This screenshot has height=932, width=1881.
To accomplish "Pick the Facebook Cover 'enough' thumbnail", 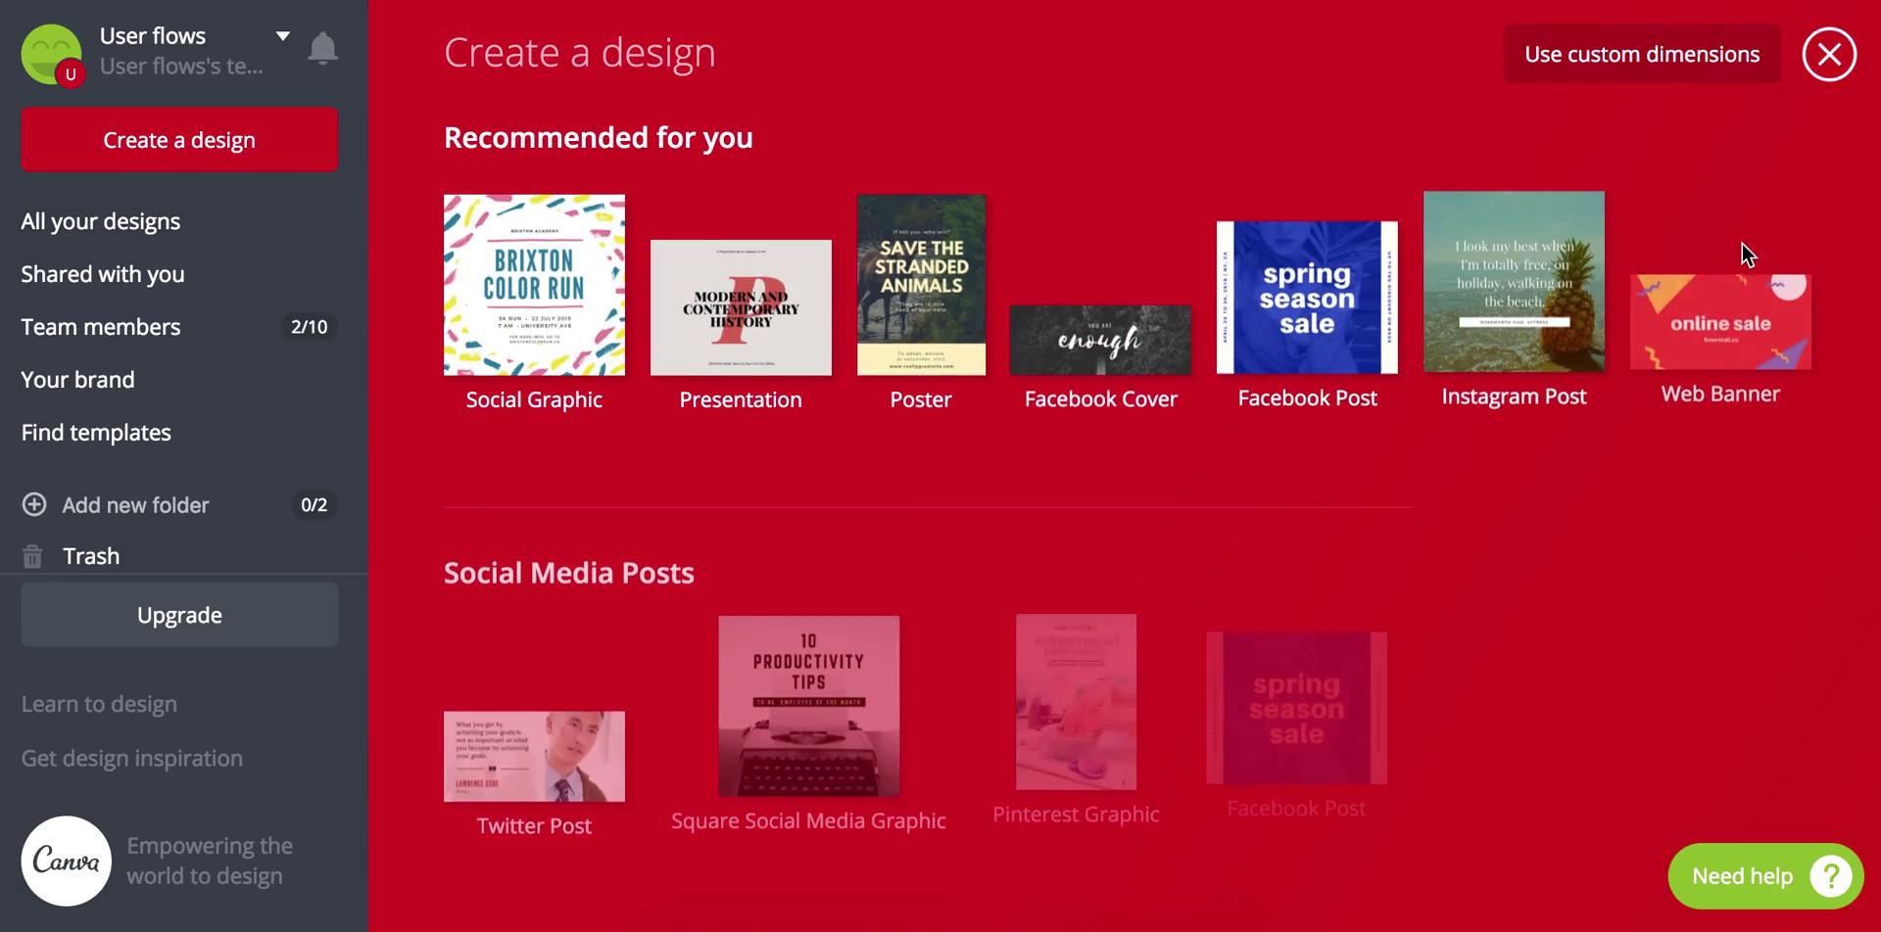I will pos(1100,340).
